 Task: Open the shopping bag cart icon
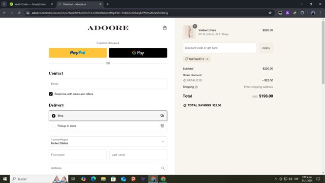coord(165,28)
